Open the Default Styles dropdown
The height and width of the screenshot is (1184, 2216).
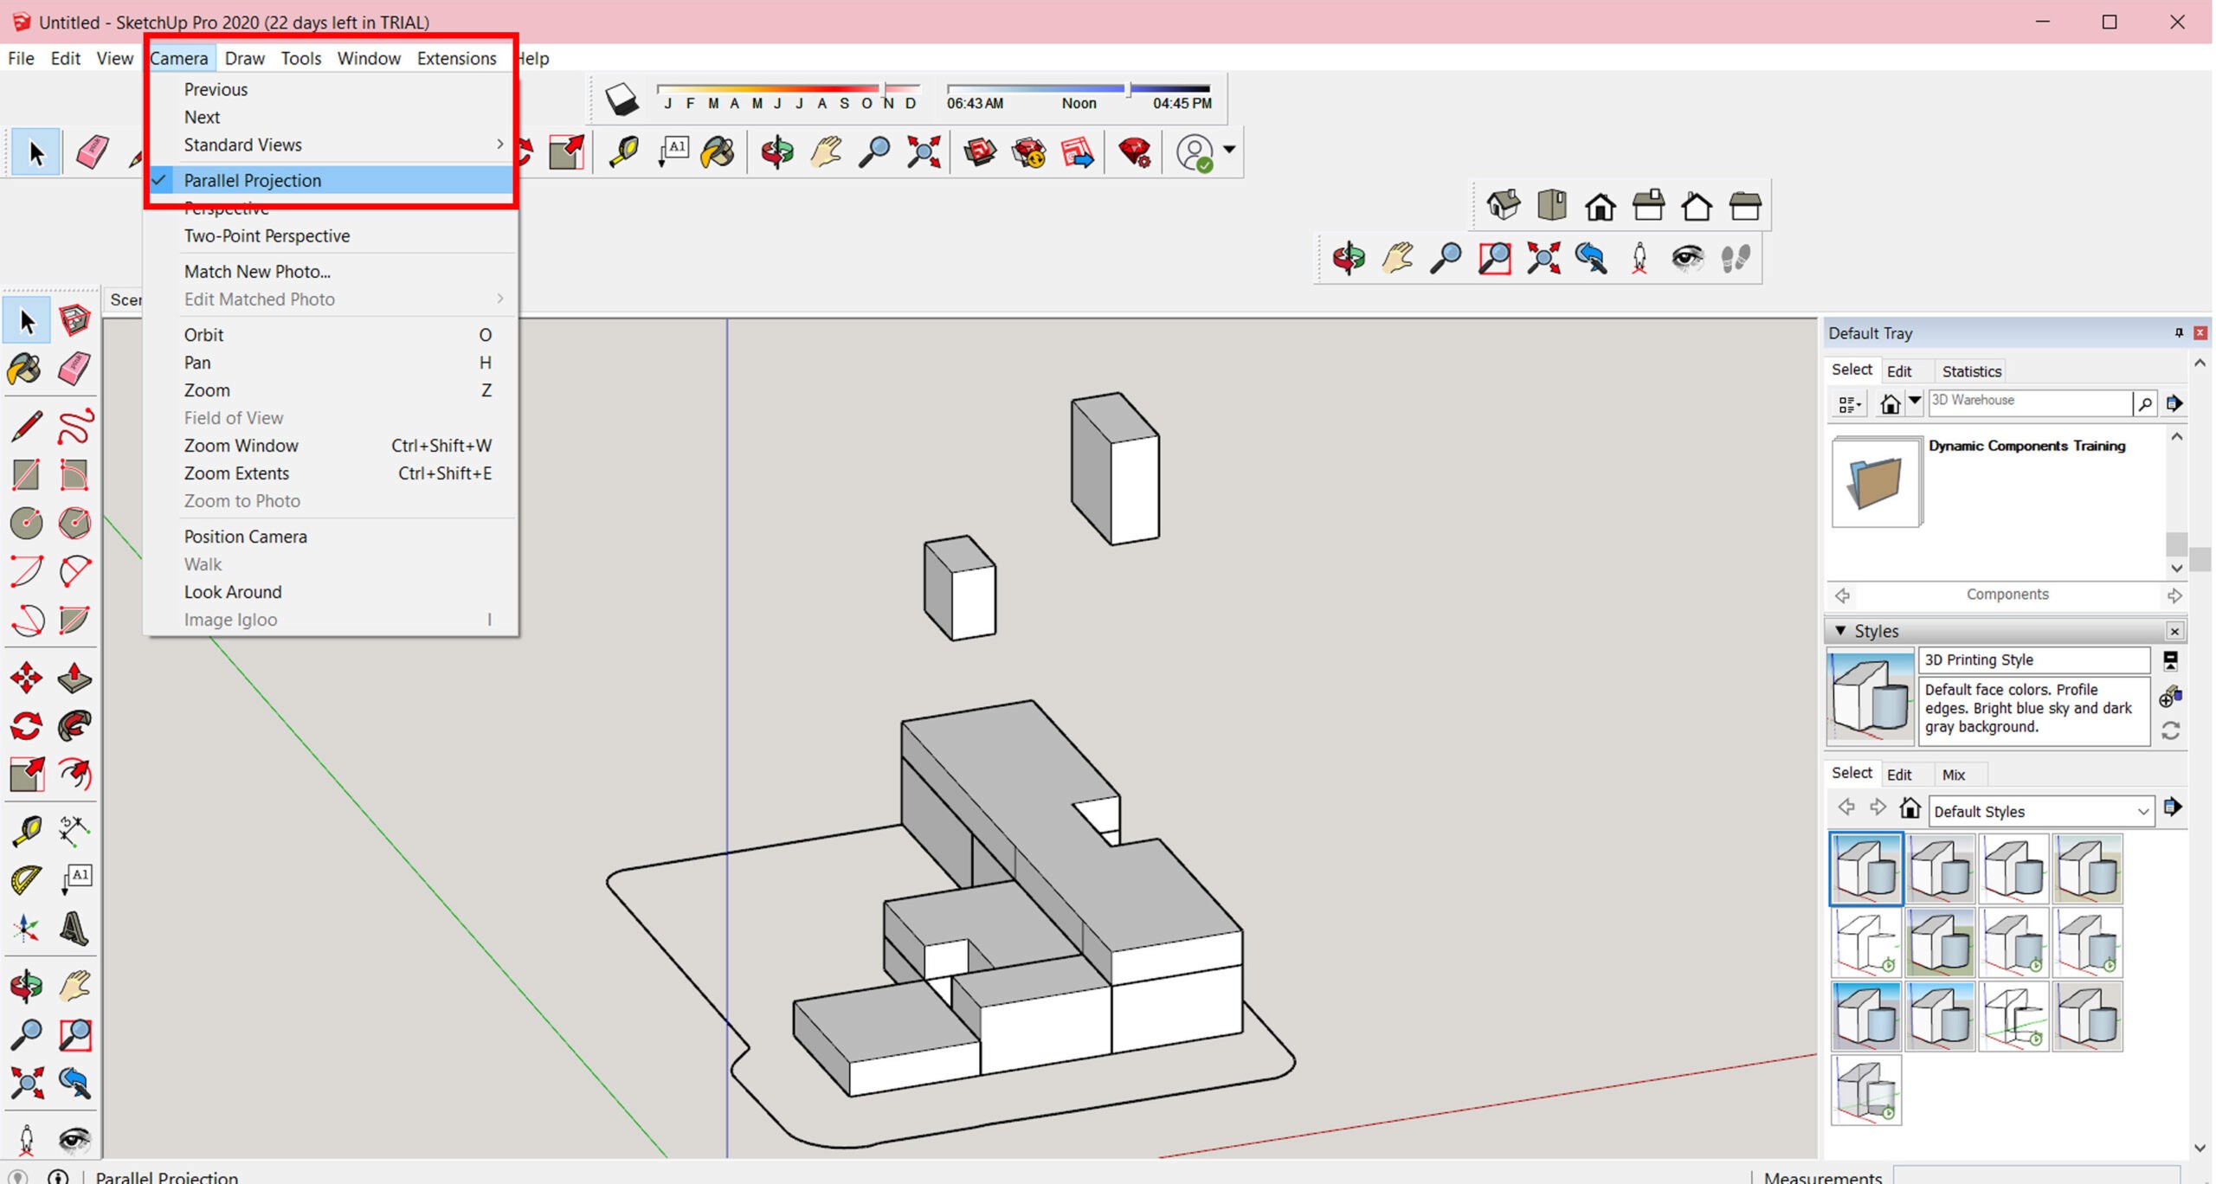click(2142, 812)
